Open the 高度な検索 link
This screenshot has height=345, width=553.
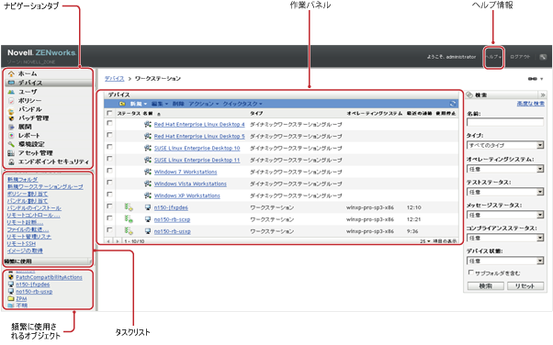coord(530,104)
